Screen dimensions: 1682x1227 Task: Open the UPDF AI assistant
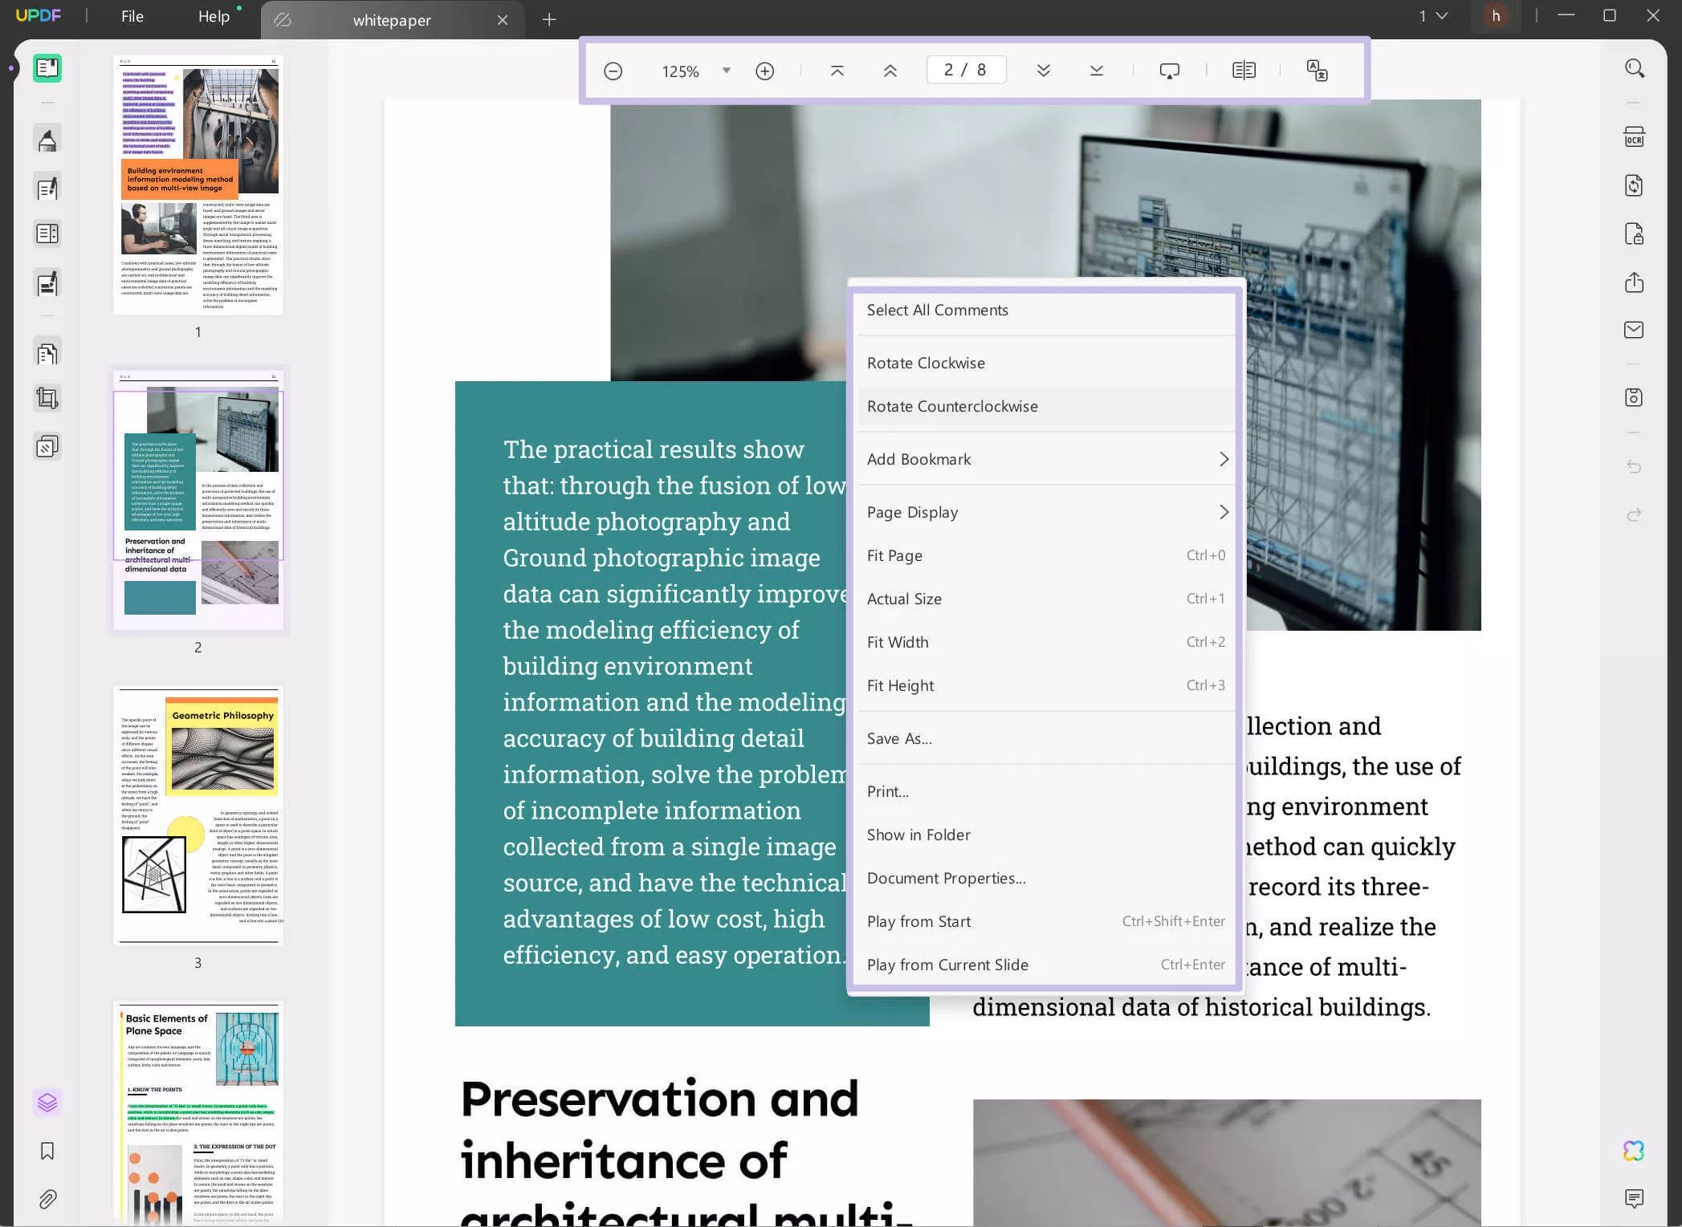tap(1634, 1151)
